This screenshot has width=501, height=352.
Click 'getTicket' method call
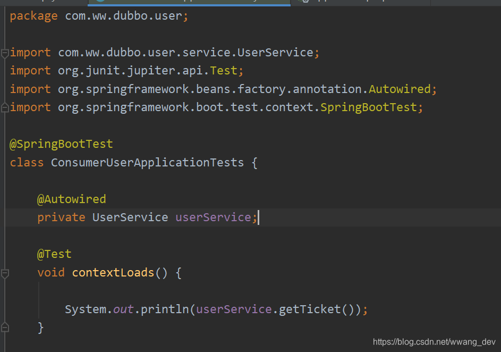(310, 309)
